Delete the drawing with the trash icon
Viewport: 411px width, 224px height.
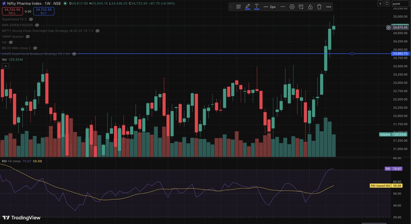tap(319, 7)
